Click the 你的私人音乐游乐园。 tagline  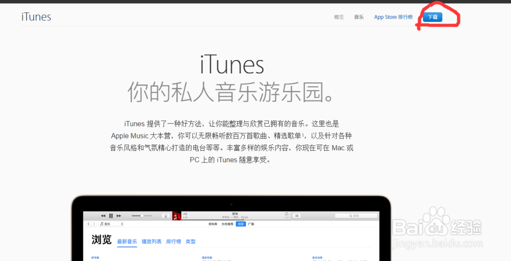[231, 92]
